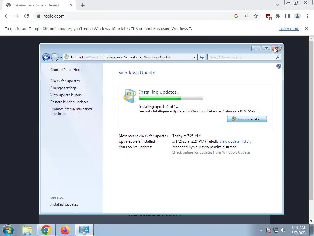Open Installed Updates link

64,204
